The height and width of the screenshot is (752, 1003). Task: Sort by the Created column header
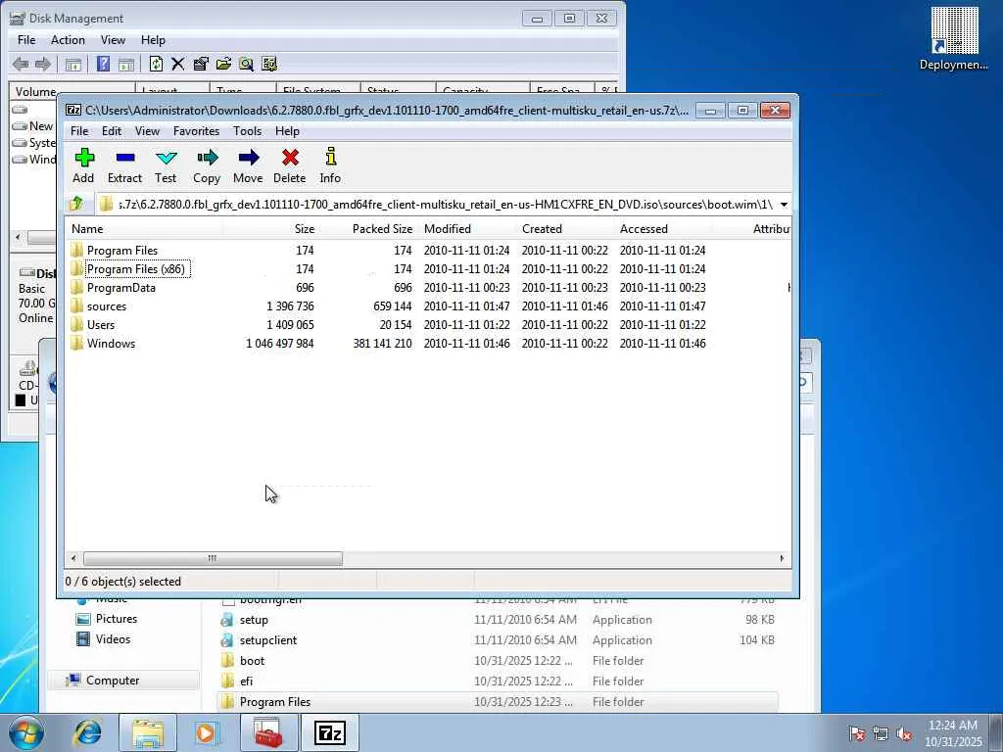point(565,229)
